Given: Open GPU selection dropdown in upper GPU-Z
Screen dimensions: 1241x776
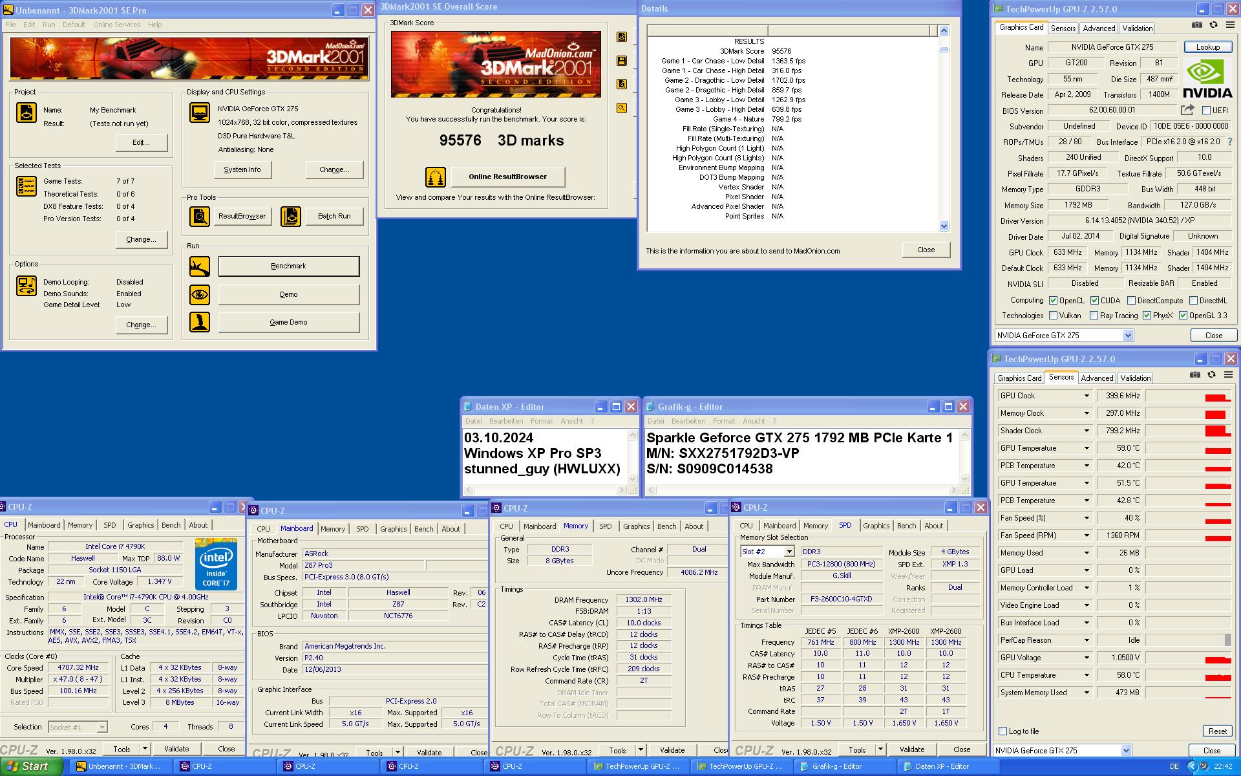Looking at the screenshot, I should point(1128,336).
